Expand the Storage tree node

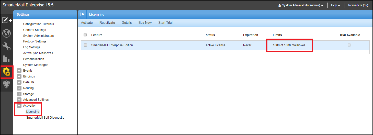[19, 94]
